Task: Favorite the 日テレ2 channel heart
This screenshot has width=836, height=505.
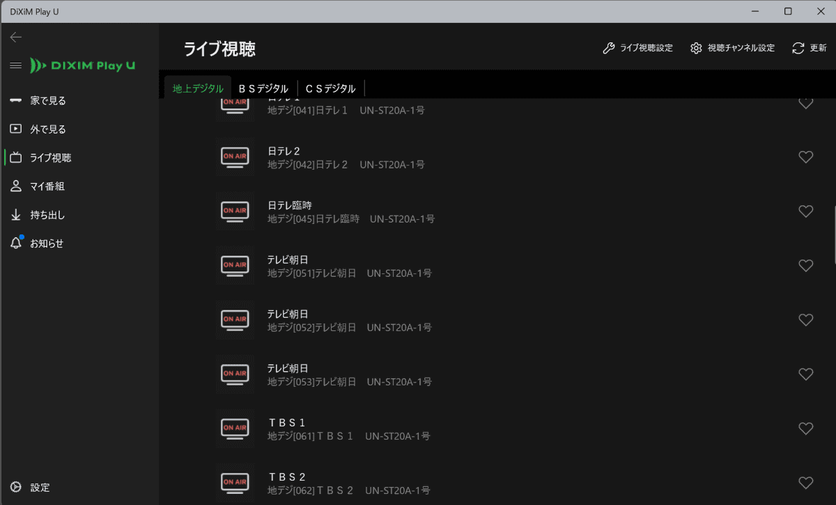Action: pyautogui.click(x=806, y=157)
